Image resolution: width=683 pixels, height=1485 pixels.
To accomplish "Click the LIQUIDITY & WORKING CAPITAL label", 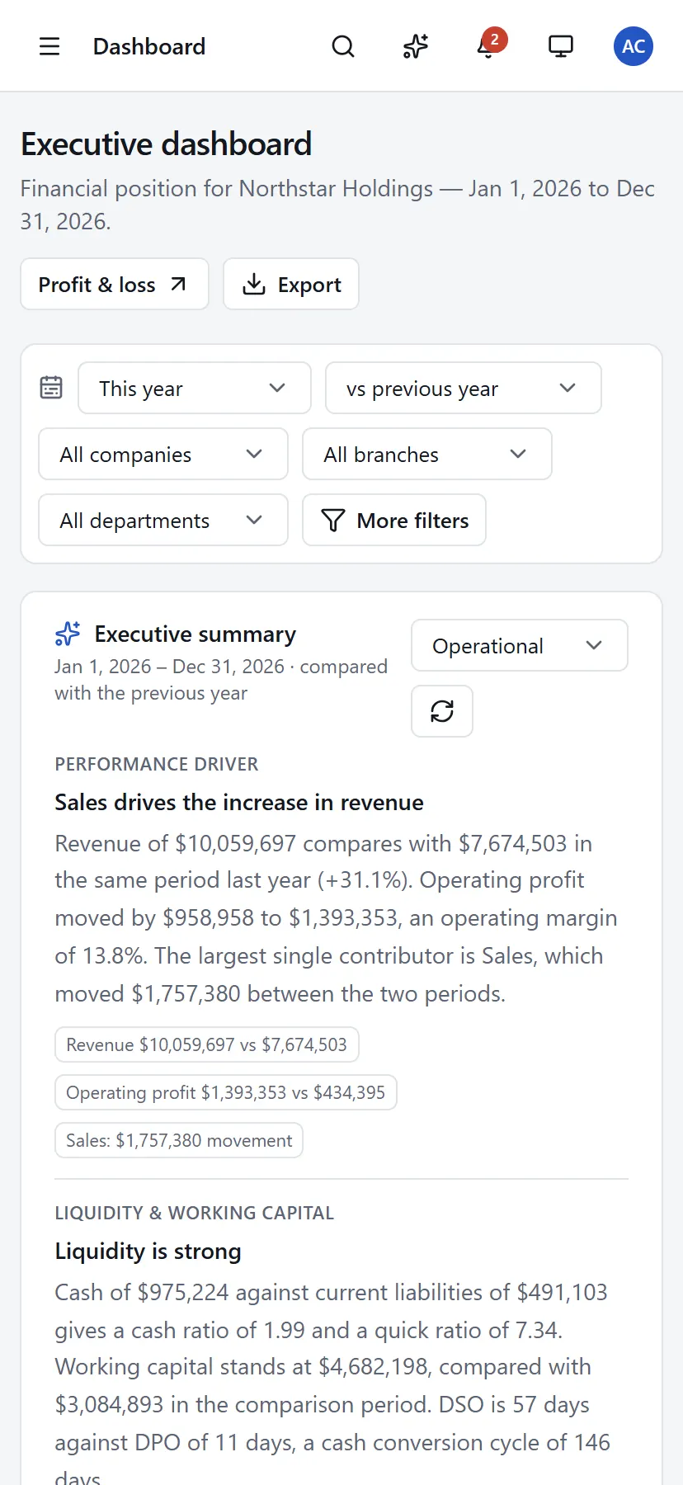I will coord(195,1213).
